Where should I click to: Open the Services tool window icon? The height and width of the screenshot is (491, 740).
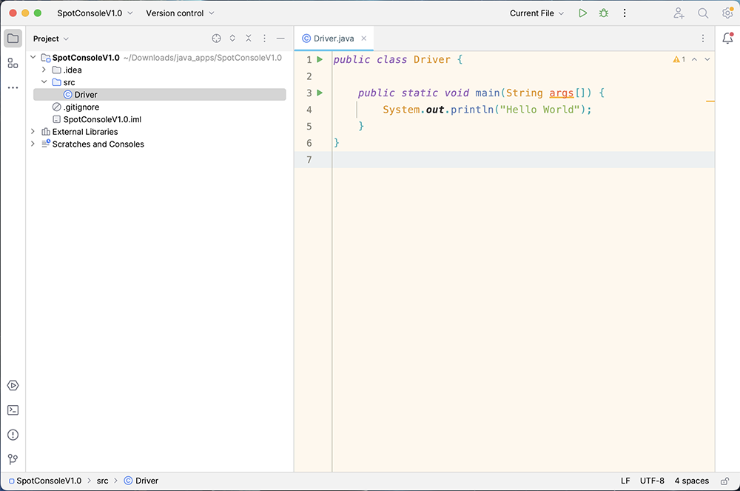point(13,386)
